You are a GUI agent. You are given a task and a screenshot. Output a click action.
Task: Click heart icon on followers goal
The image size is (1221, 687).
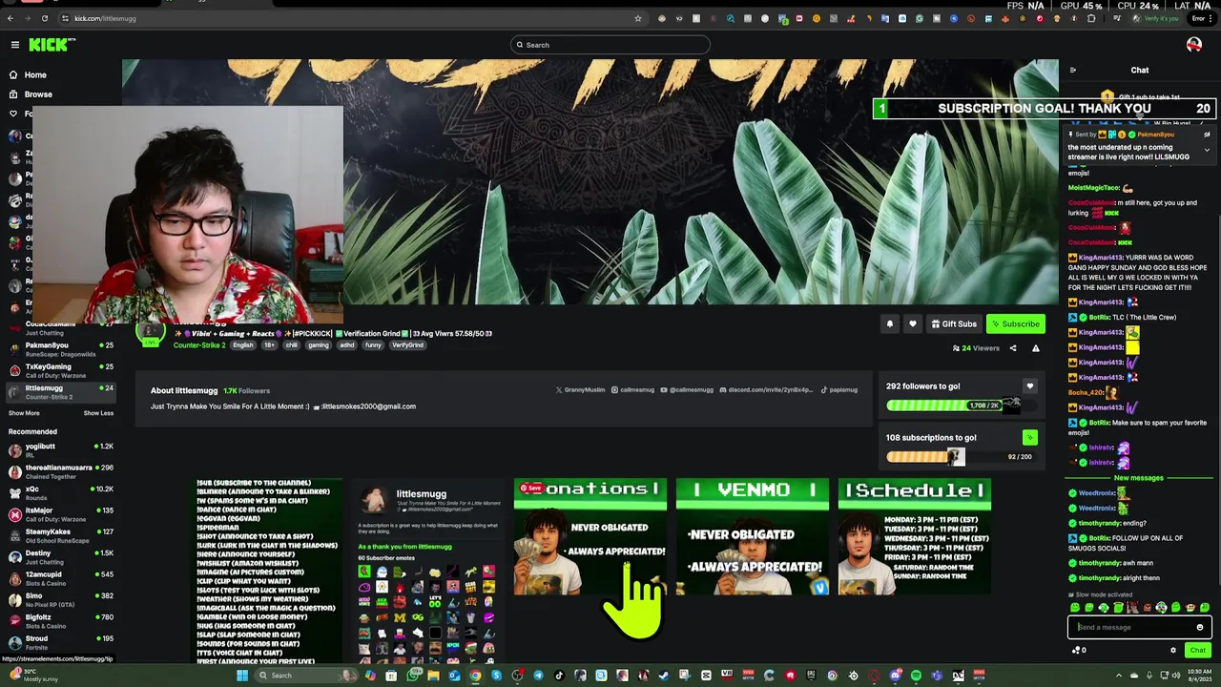1029,386
